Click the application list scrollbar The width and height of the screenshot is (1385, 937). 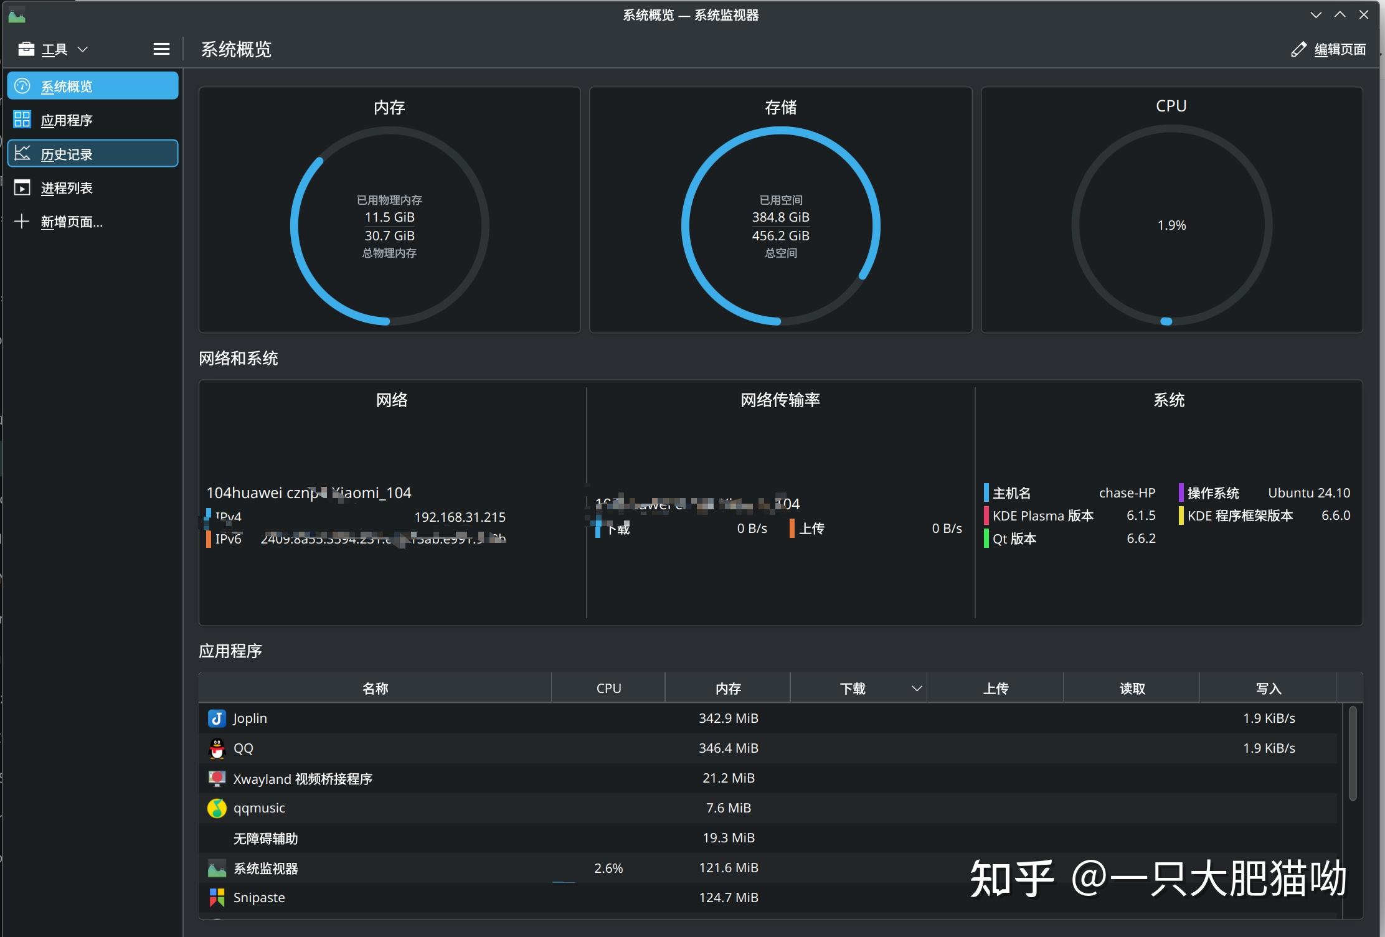click(x=1352, y=753)
